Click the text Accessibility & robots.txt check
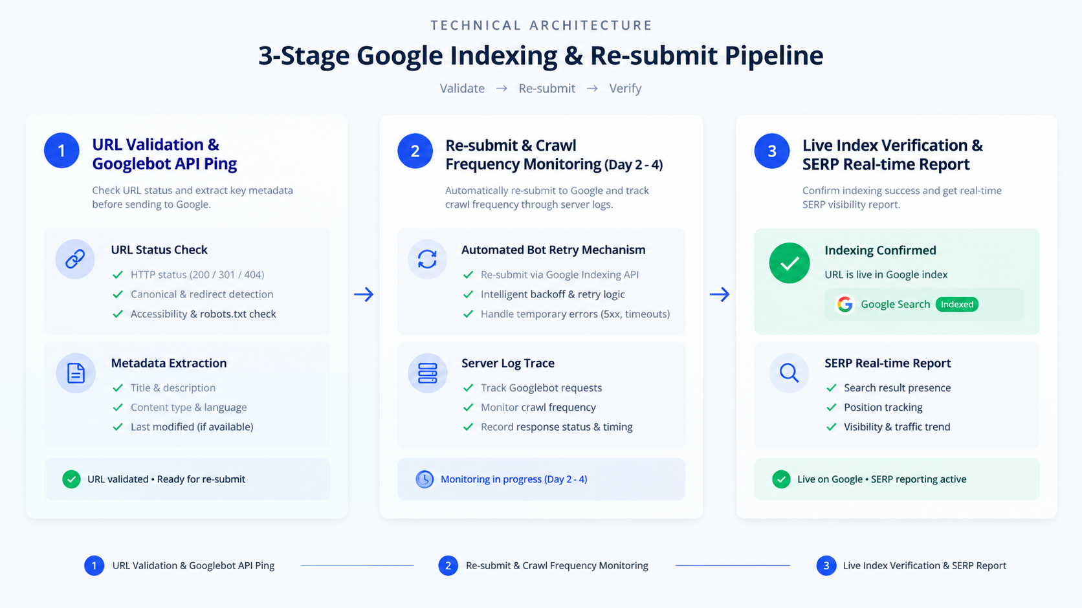Viewport: 1082px width, 608px height. click(203, 314)
